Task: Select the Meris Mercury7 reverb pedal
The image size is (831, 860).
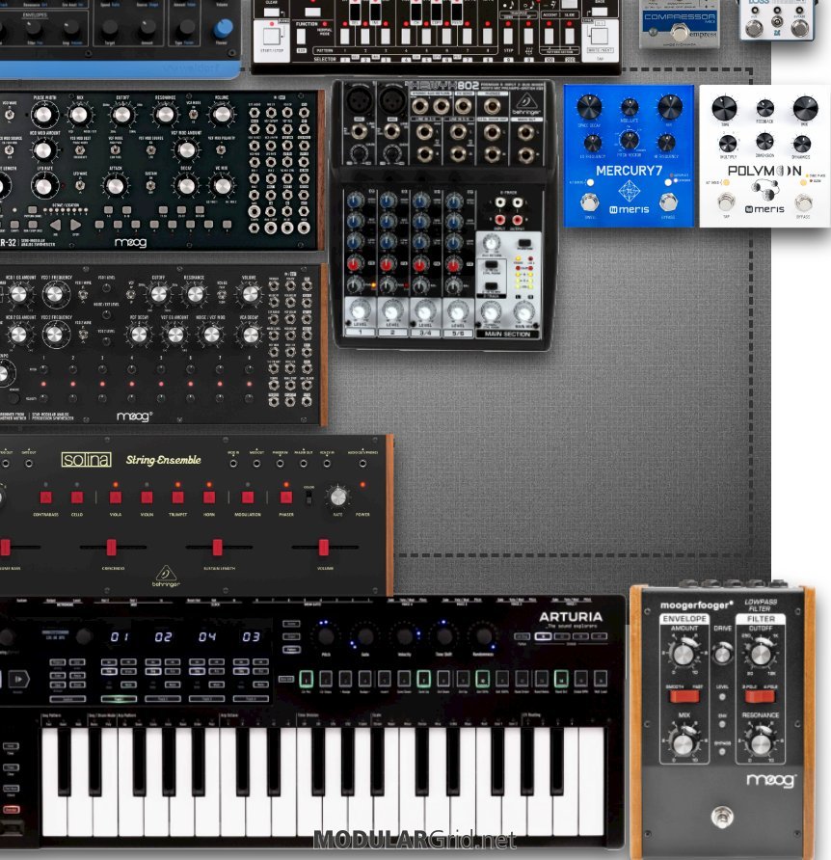Action: pos(629,156)
